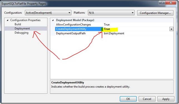The width and height of the screenshot is (179, 104).
Task: Select the Build tree item
Action: [x=18, y=24]
